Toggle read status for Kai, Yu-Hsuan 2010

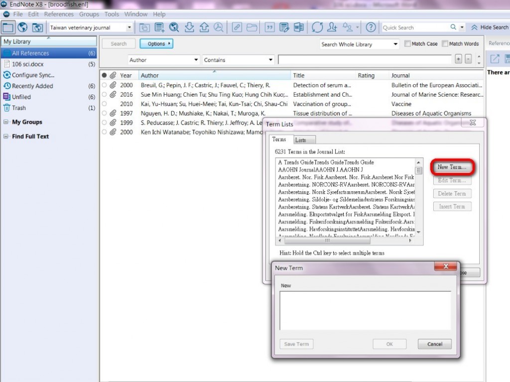coord(104,104)
